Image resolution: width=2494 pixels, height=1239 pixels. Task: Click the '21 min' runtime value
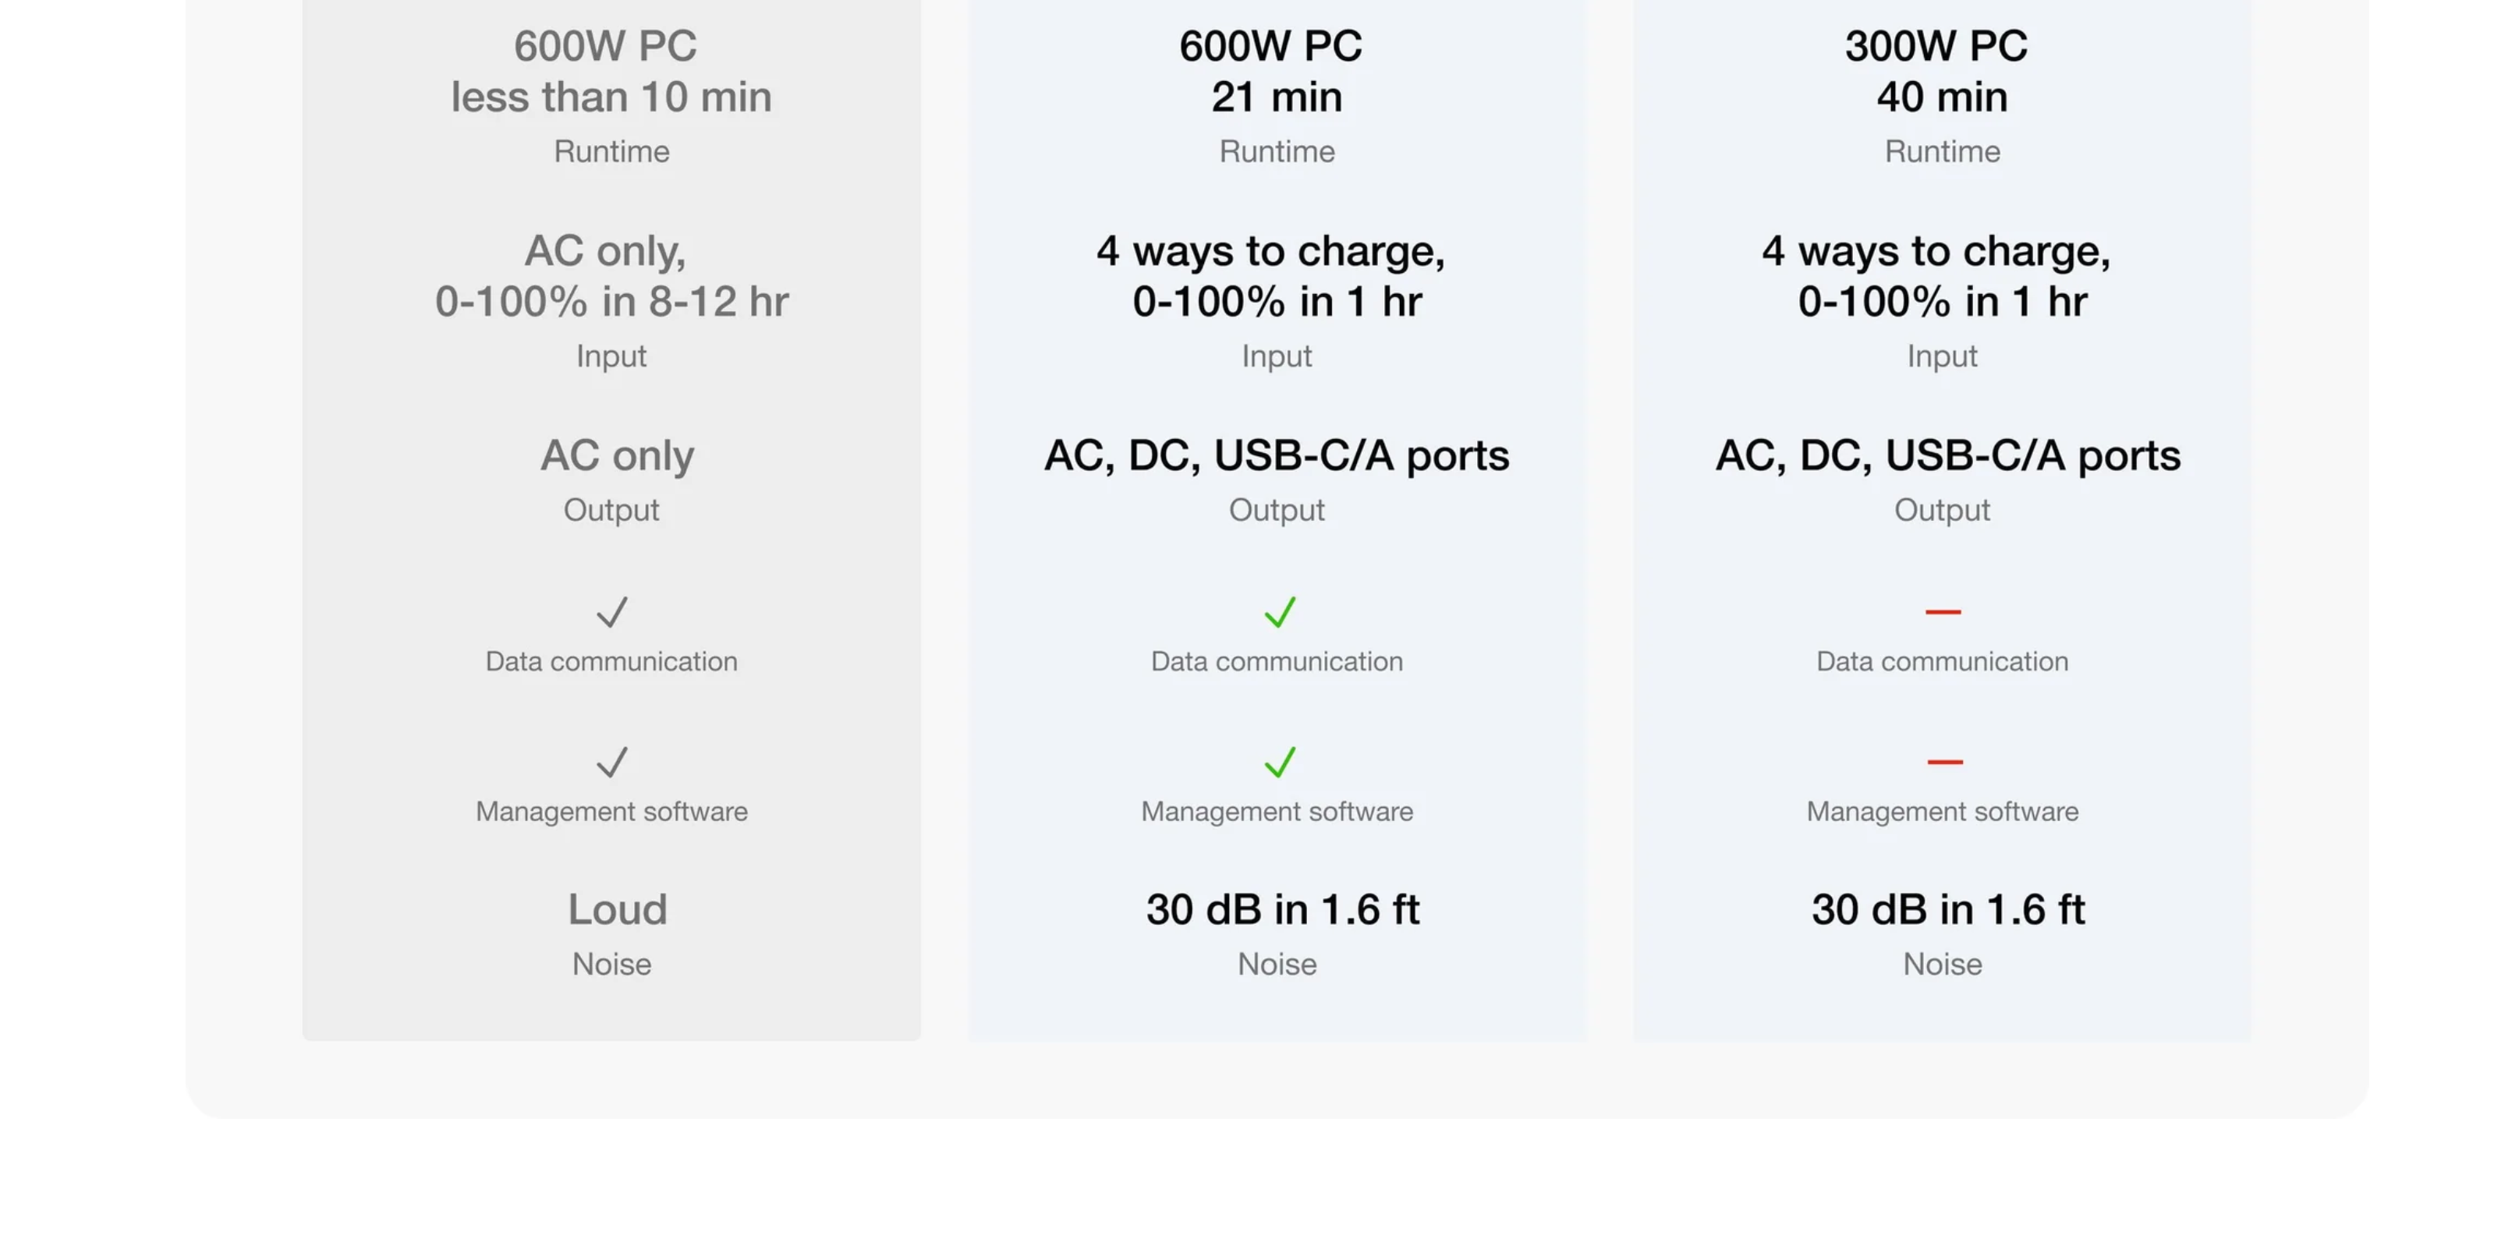[1276, 97]
